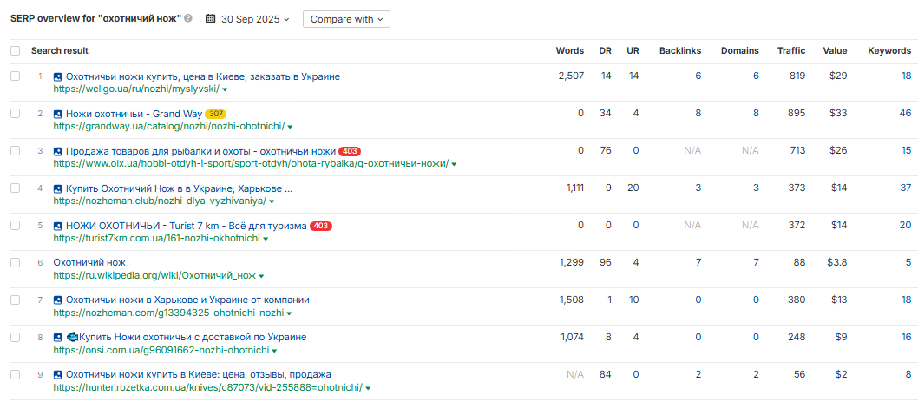Click the 307 status badge on Grand Way
The width and height of the screenshot is (918, 402).
tap(215, 114)
